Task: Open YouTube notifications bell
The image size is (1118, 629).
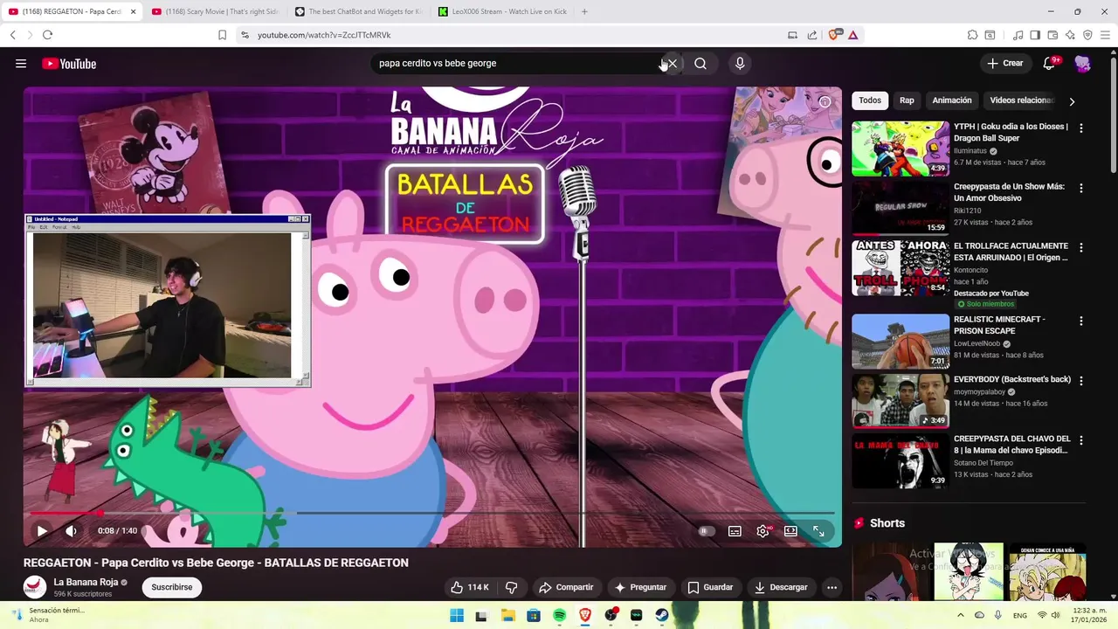Action: (x=1050, y=63)
